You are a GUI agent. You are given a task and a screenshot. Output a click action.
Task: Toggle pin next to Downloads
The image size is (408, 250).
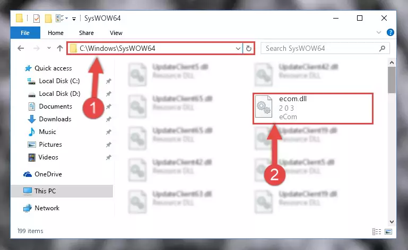pos(109,119)
